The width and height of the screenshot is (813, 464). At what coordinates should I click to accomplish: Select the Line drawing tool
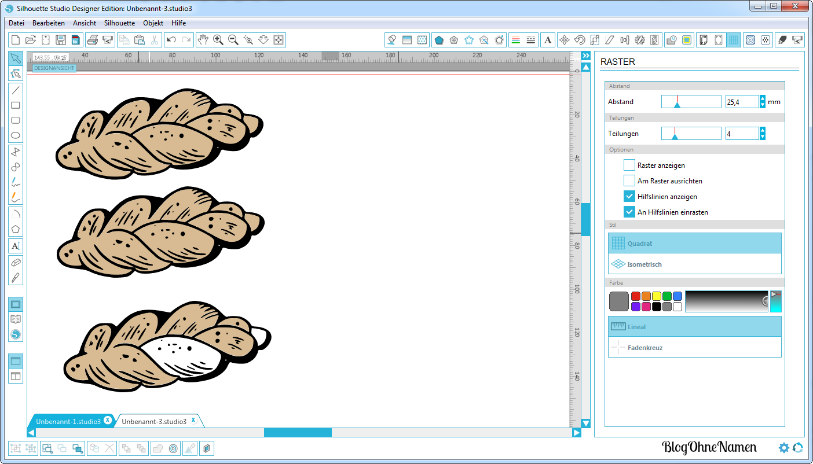16,90
